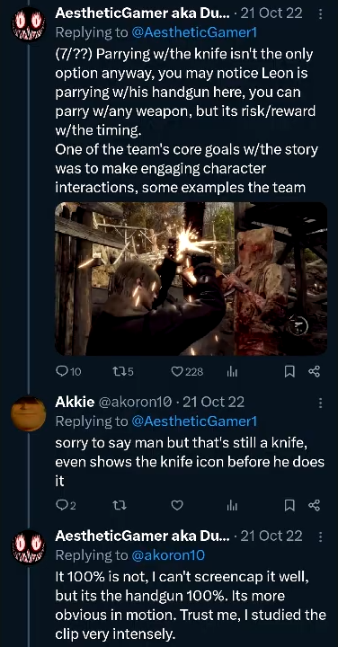Viewport: 338px width, 647px height.
Task: Bookmark the tweet with the game image
Action: coord(290,372)
